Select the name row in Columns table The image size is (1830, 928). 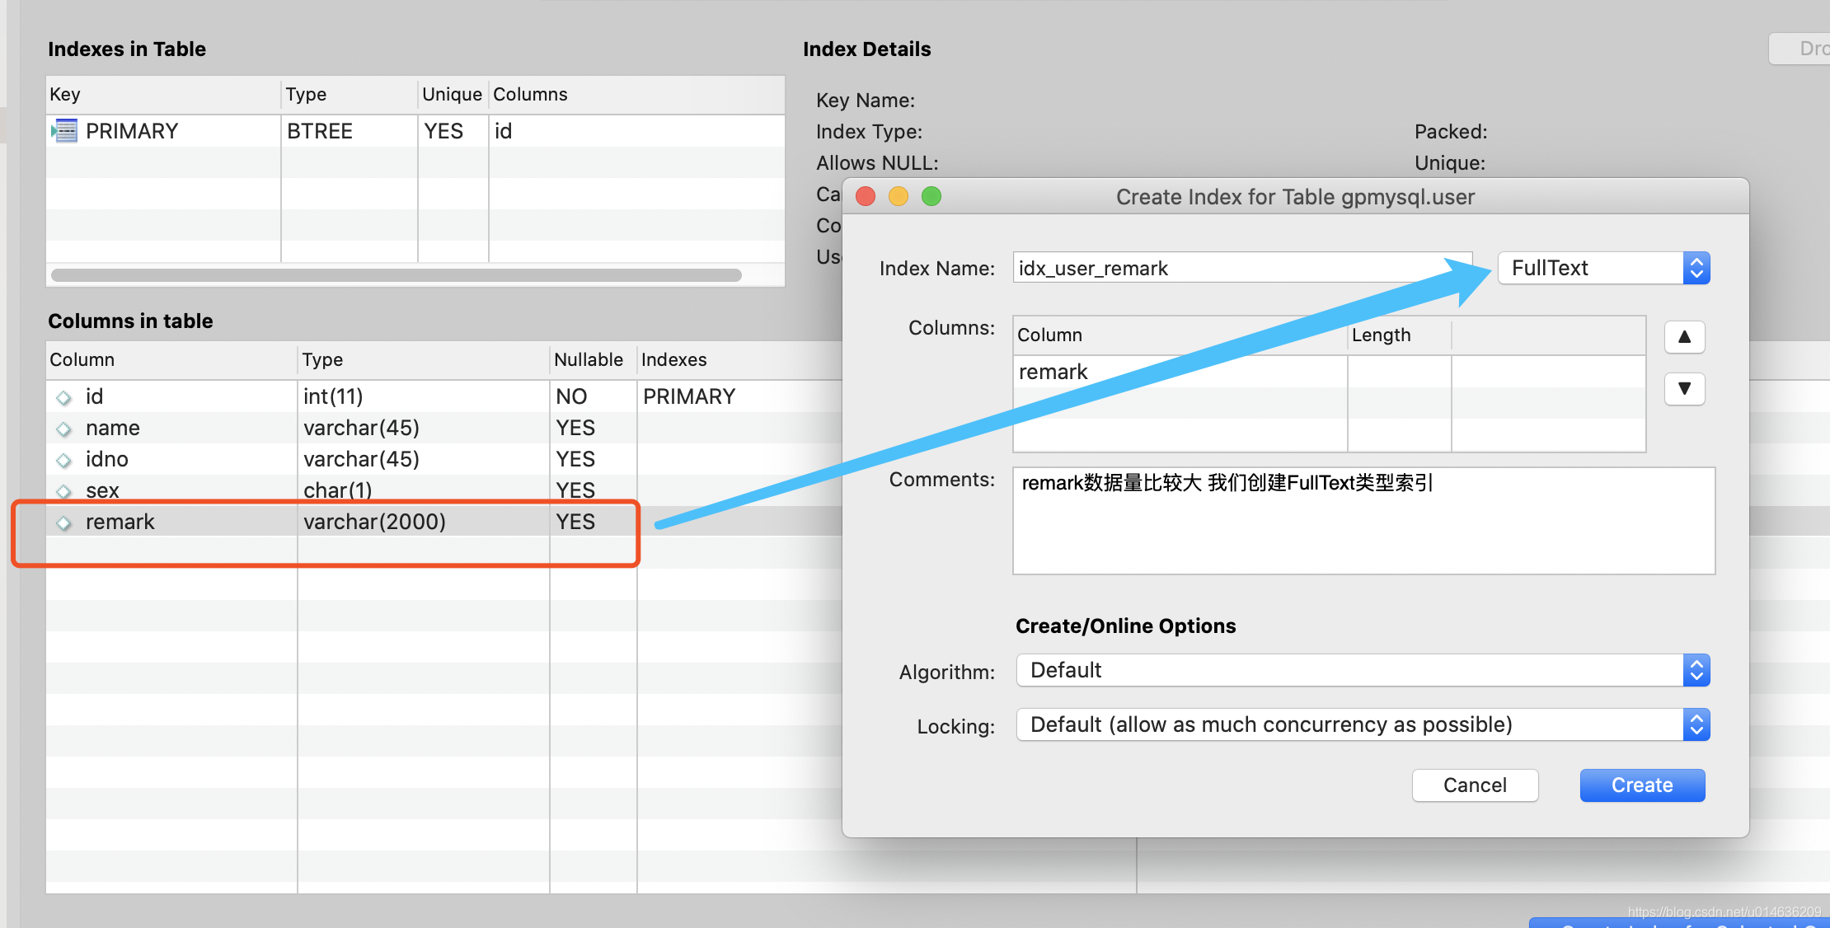point(445,428)
